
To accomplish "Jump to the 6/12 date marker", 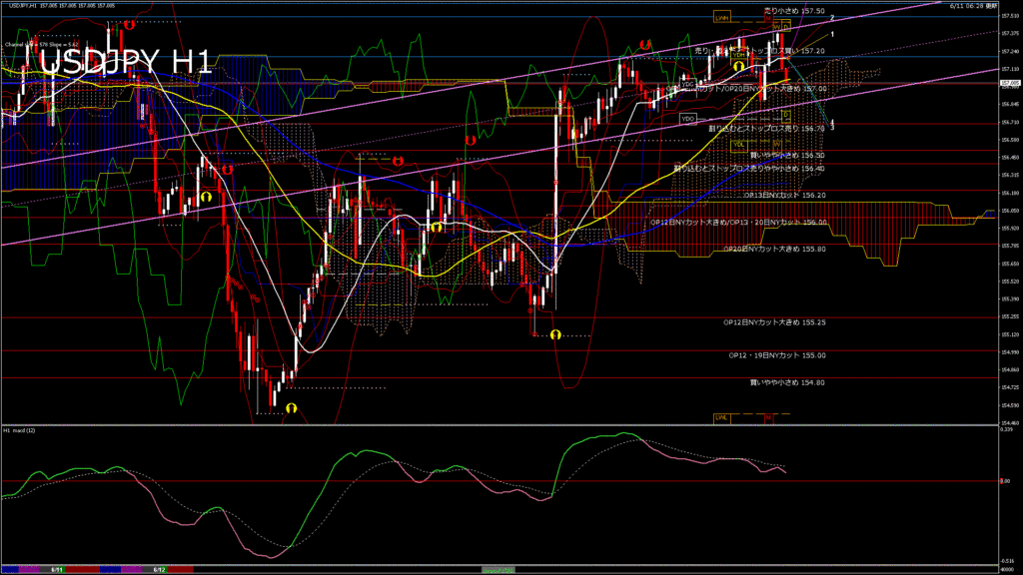I will [159, 570].
